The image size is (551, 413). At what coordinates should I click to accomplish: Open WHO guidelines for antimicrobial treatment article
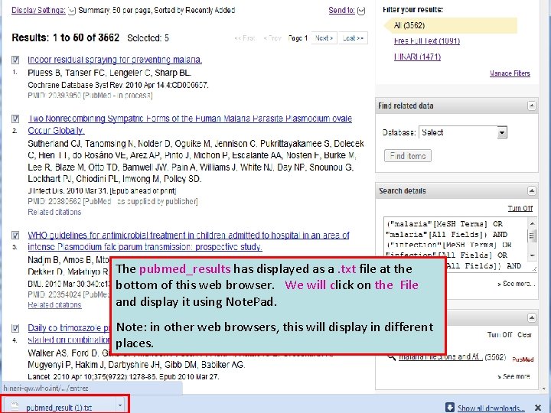click(189, 241)
